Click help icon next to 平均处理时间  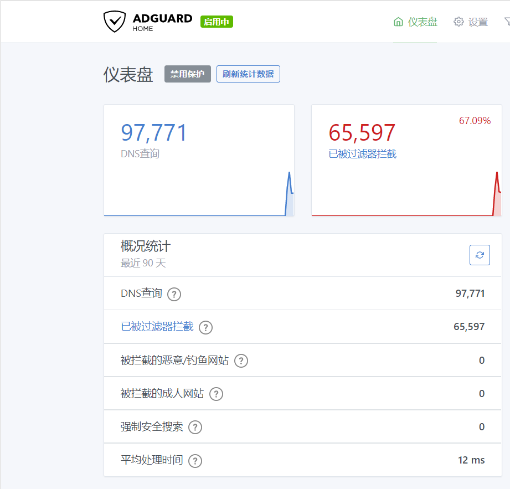click(x=195, y=461)
